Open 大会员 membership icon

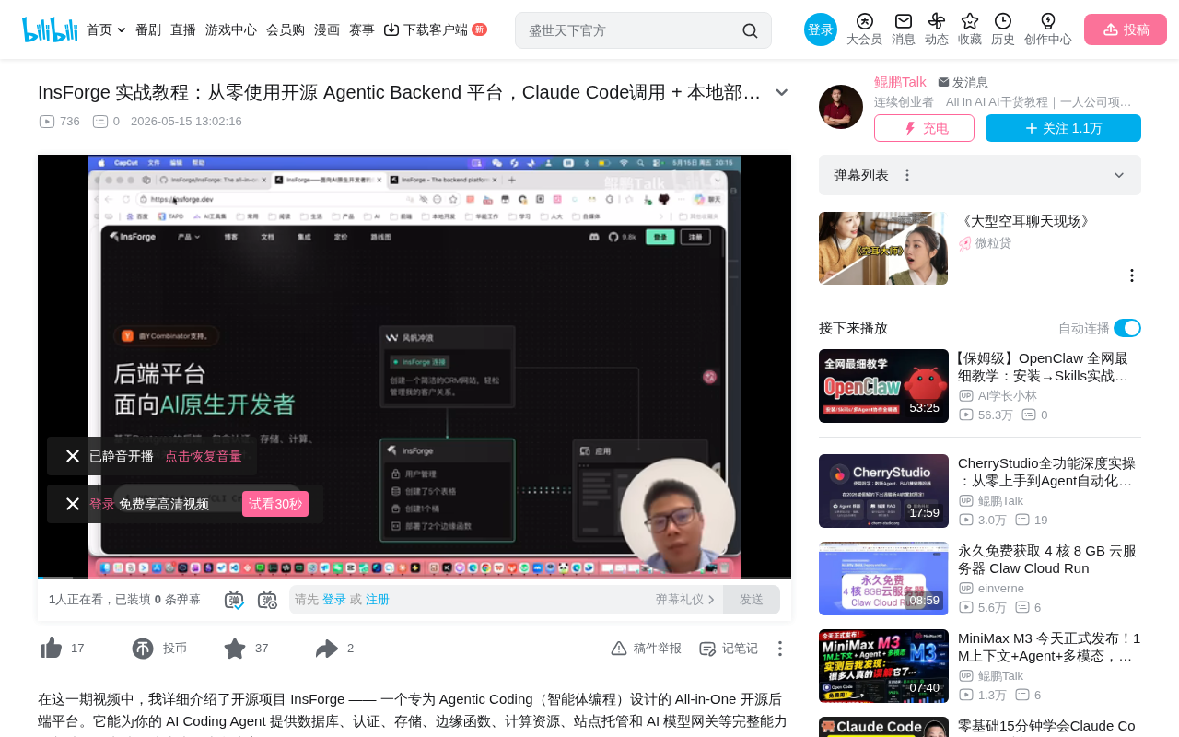pos(864,21)
